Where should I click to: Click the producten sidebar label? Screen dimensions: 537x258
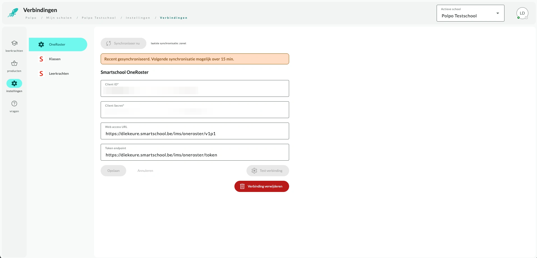point(14,71)
